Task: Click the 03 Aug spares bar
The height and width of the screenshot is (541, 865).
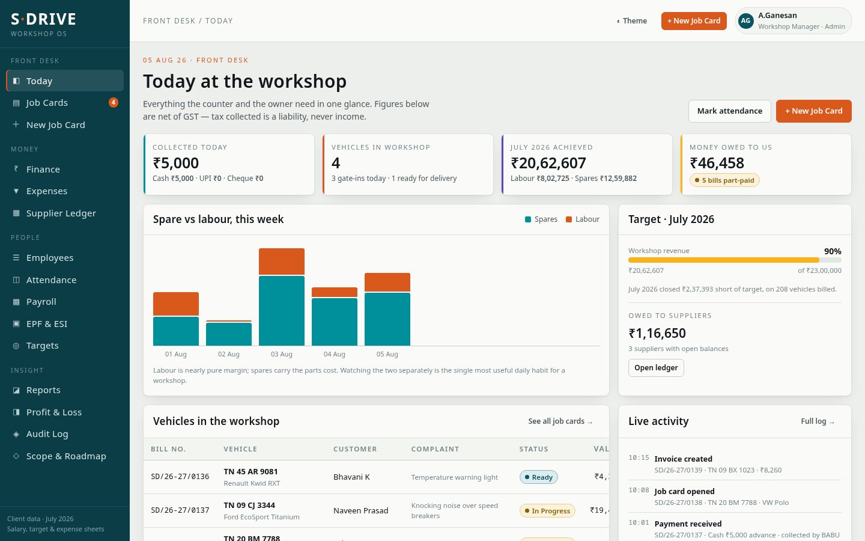Action: tap(282, 311)
